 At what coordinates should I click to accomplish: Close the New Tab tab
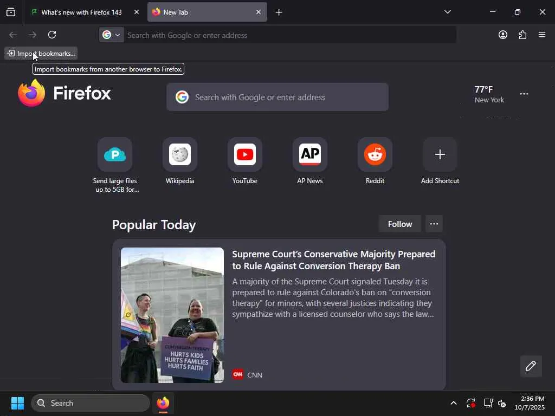pos(259,12)
